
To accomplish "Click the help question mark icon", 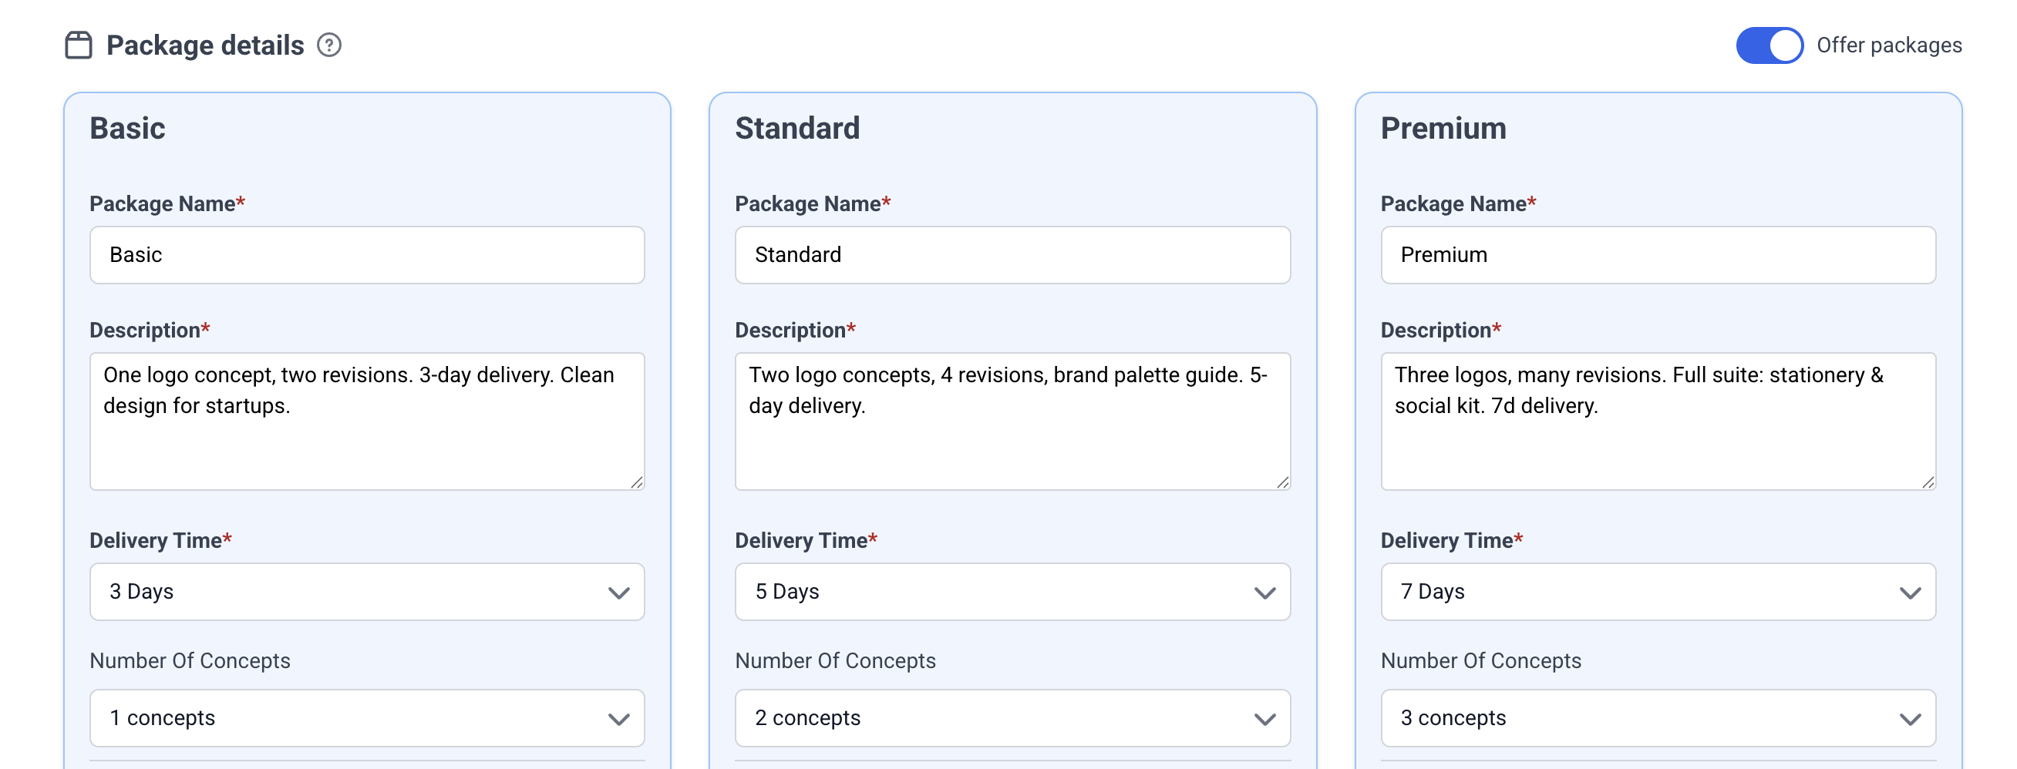I will pos(329,45).
